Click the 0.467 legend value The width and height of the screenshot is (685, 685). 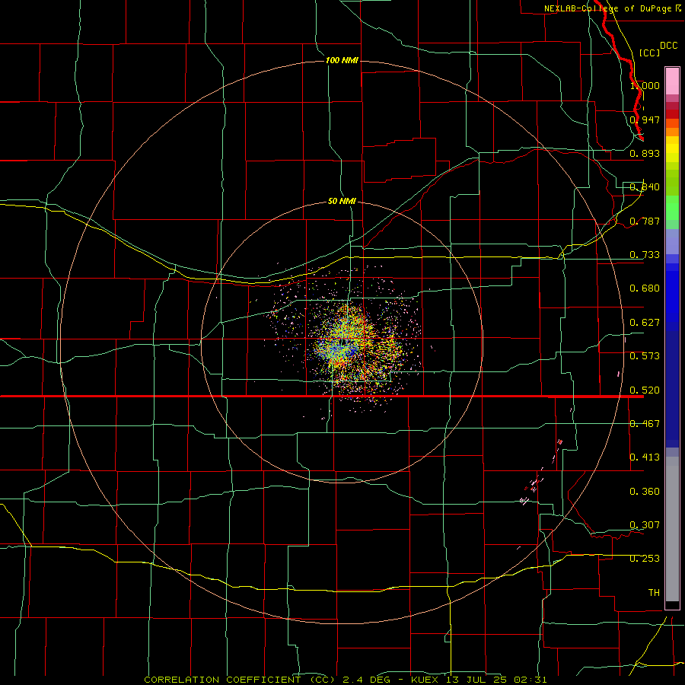coord(645,424)
